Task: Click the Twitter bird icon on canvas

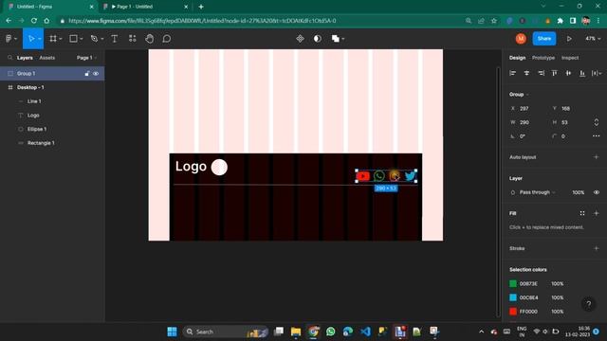Action: pos(410,176)
